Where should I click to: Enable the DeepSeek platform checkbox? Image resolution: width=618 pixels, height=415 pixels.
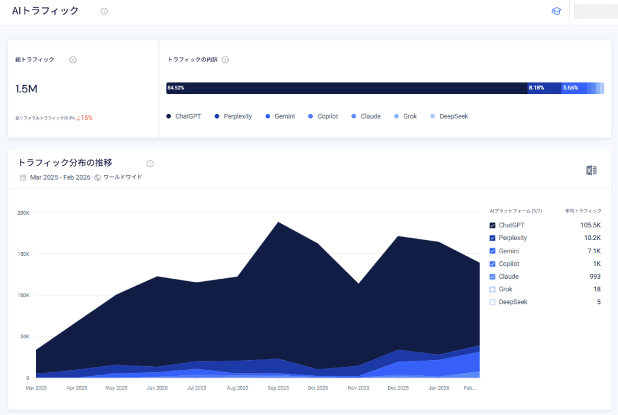[492, 302]
